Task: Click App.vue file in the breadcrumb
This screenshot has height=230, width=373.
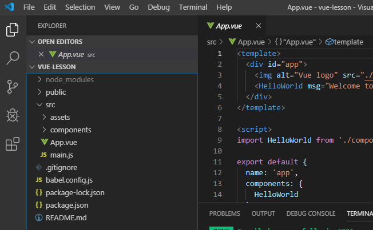Action: pyautogui.click(x=251, y=42)
